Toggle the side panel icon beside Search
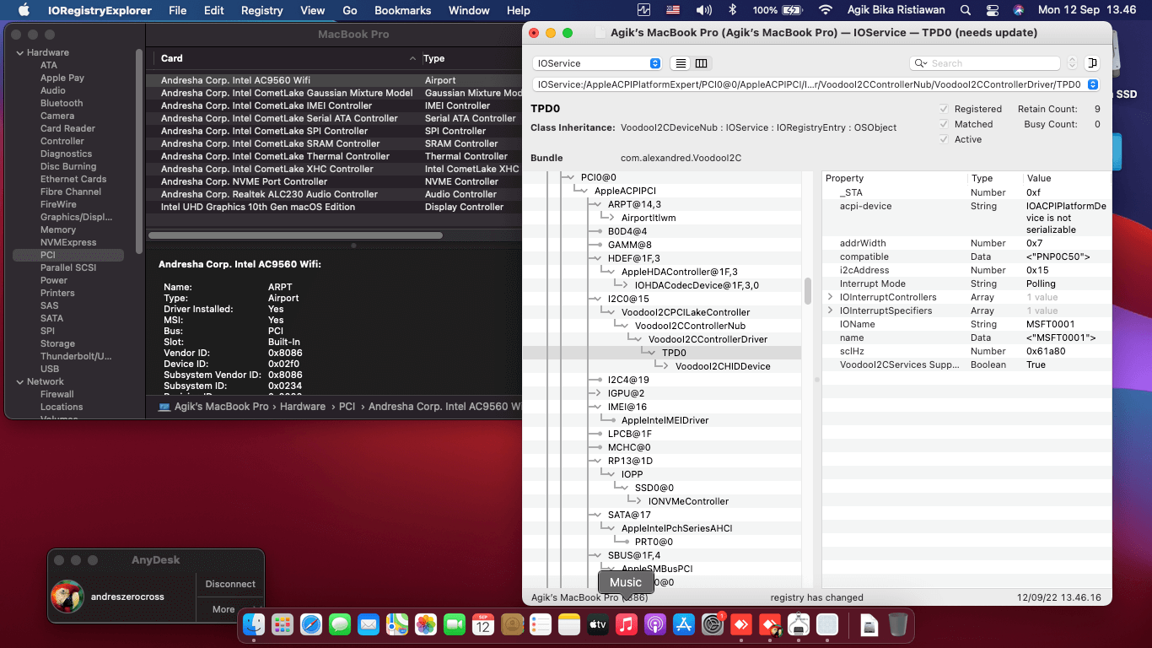1152x648 pixels. pos(1092,63)
